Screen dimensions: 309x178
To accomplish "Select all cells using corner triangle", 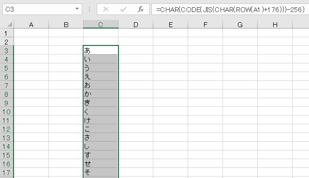I will [10, 24].
